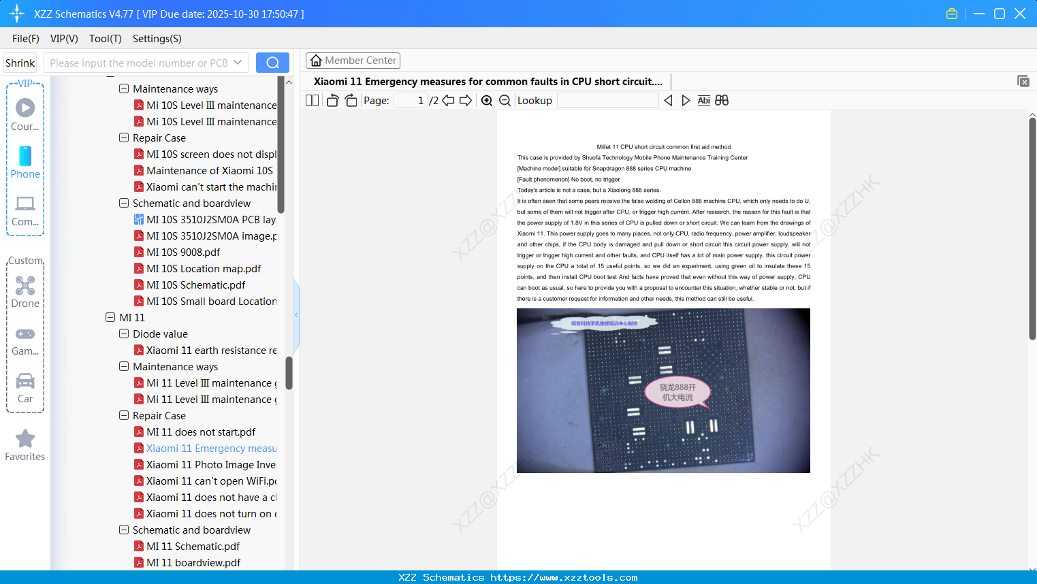This screenshot has height=584, width=1037.
Task: Collapse MI 11 Maintenance ways group
Action: click(124, 366)
